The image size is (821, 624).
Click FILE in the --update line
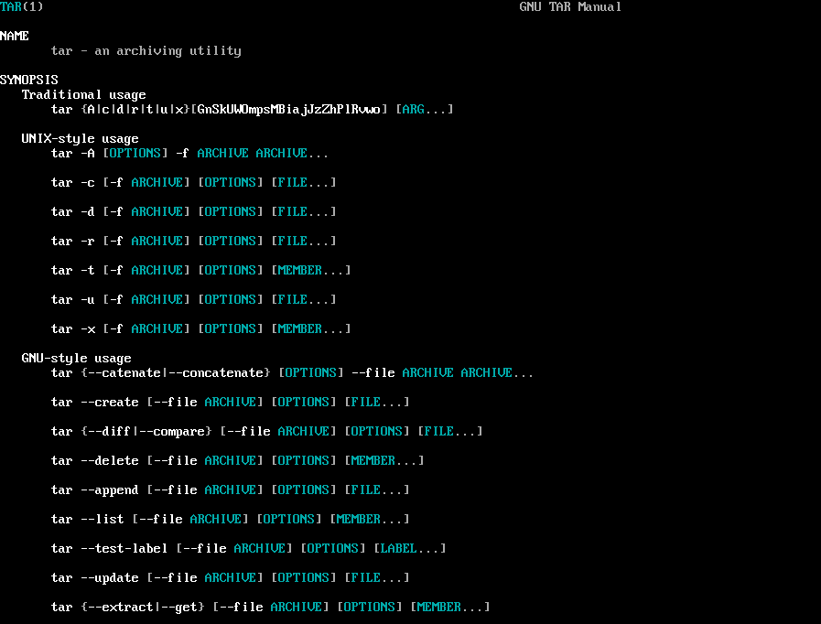(366, 578)
